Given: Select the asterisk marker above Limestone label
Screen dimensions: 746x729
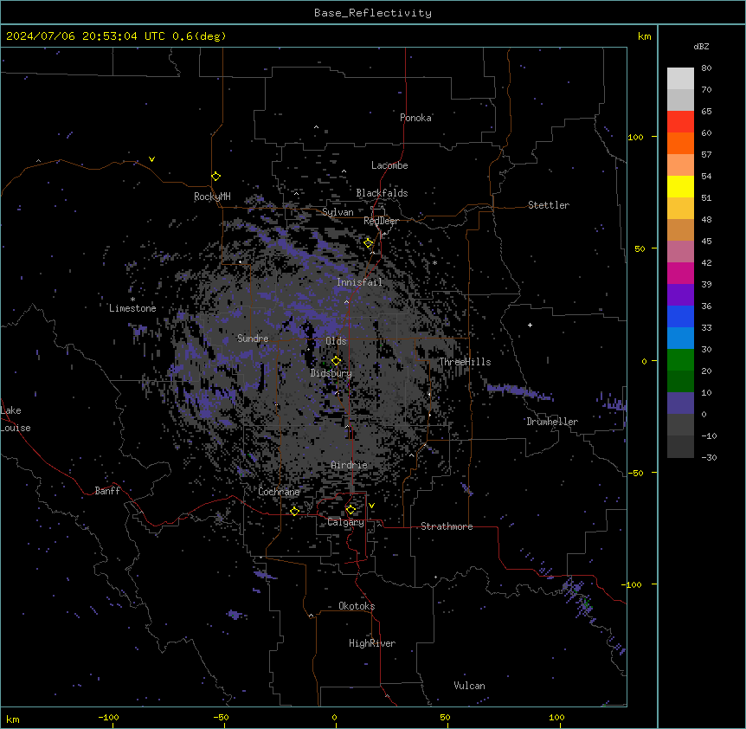Looking at the screenshot, I should click(x=132, y=300).
